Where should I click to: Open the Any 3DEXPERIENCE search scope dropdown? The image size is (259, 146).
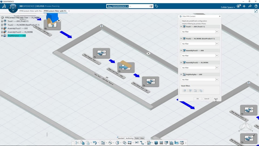[x=118, y=6]
